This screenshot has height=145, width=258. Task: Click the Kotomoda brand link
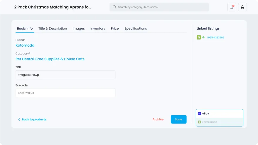point(25,45)
